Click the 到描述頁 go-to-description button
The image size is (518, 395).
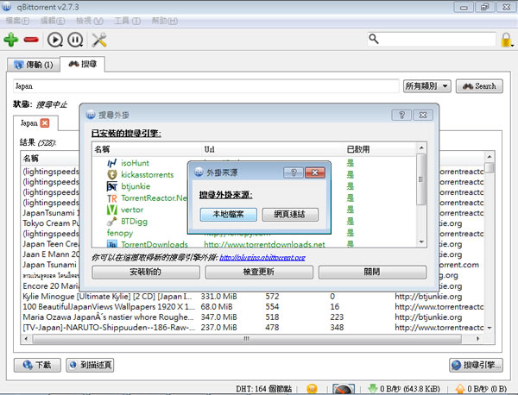[90, 365]
